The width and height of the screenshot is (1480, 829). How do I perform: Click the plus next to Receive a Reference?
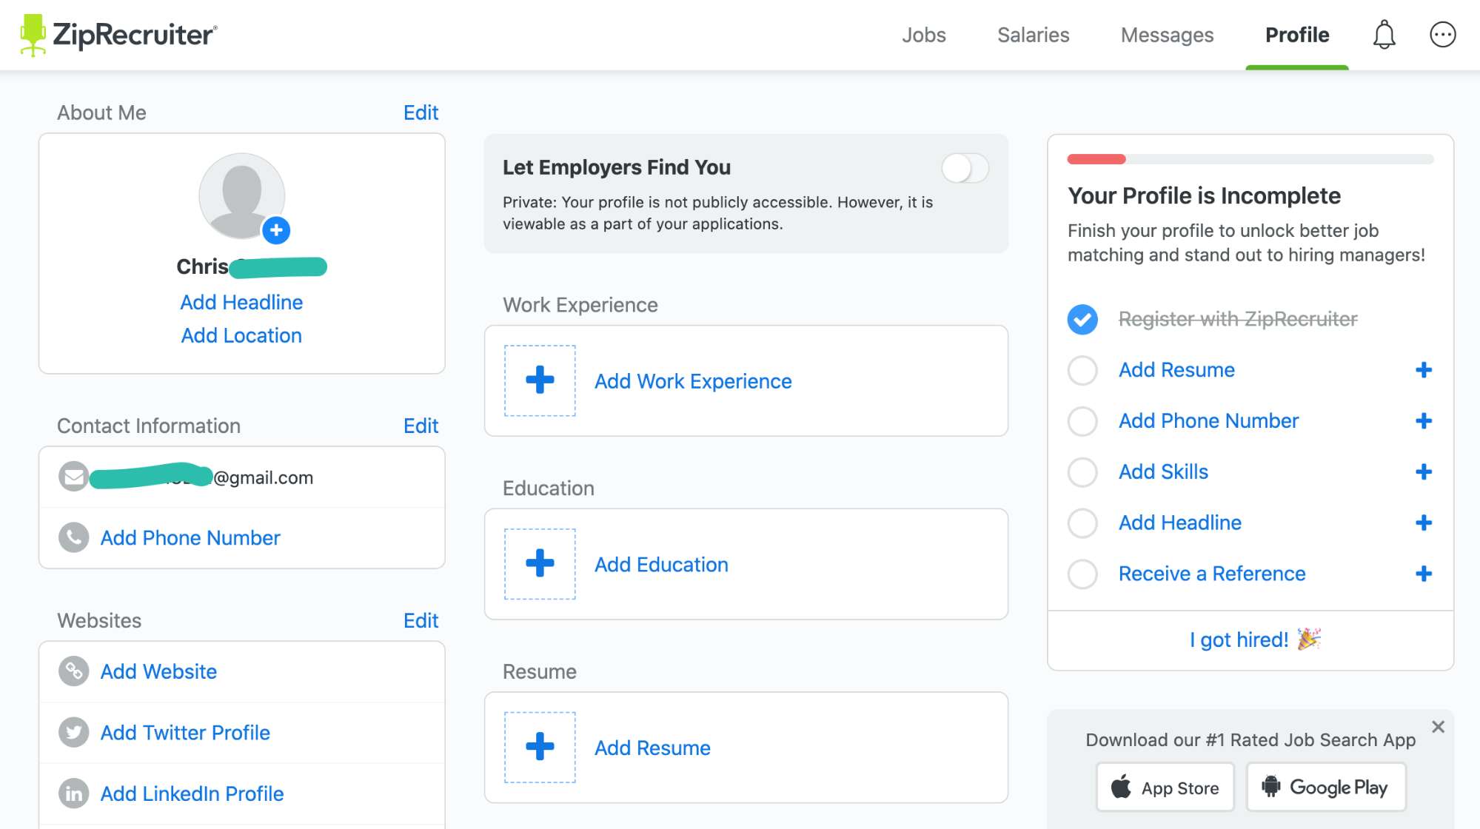point(1424,573)
